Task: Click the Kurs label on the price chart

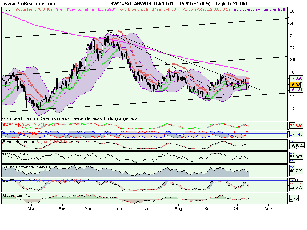Action: (6, 13)
